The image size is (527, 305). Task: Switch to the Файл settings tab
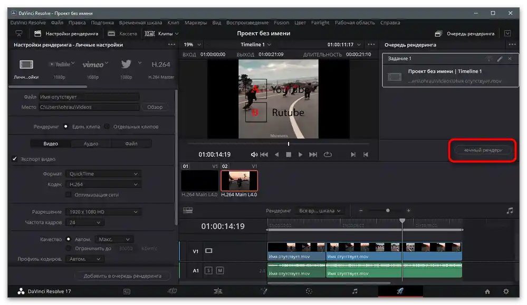pyautogui.click(x=131, y=144)
